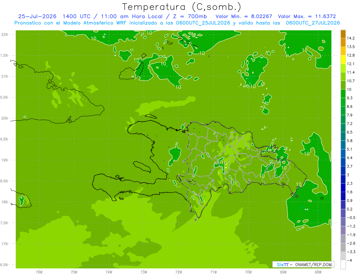Select valid-until time "0600UTC_27JUL2026"
This screenshot has width=357, height=276.
[x=313, y=23]
